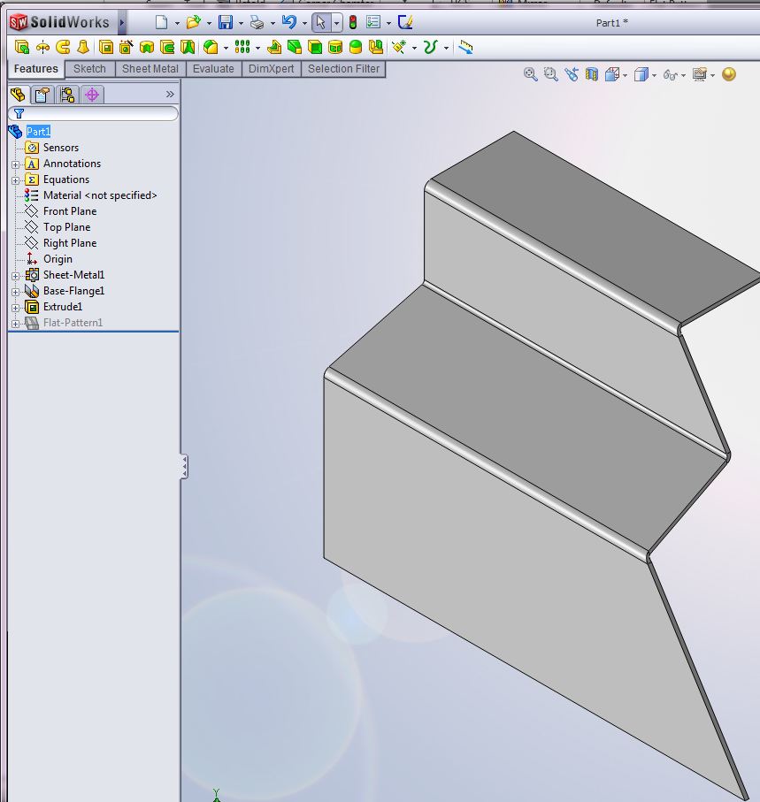Open the Display Style dropdown arrow
The height and width of the screenshot is (802, 760).
pyautogui.click(x=655, y=76)
